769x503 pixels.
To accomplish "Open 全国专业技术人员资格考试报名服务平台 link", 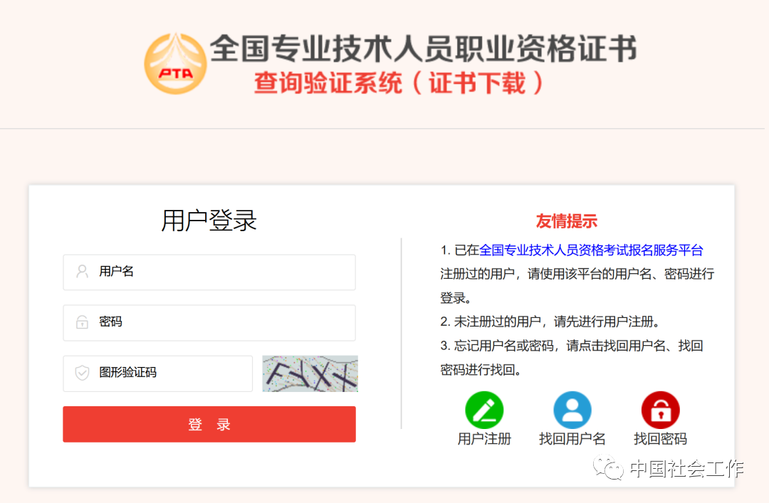I will tap(591, 250).
